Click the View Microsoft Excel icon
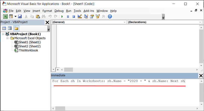The height and width of the screenshot is (111, 204). (5, 16)
